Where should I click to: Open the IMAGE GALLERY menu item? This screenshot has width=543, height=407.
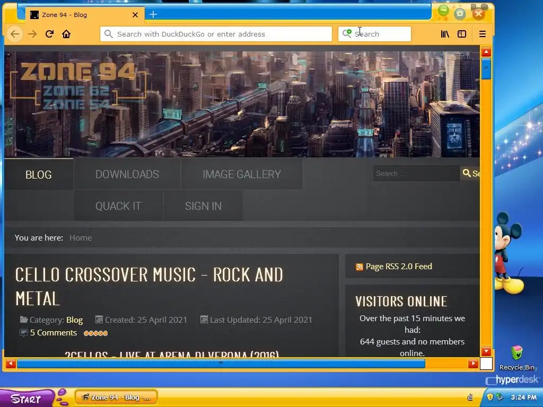click(242, 174)
